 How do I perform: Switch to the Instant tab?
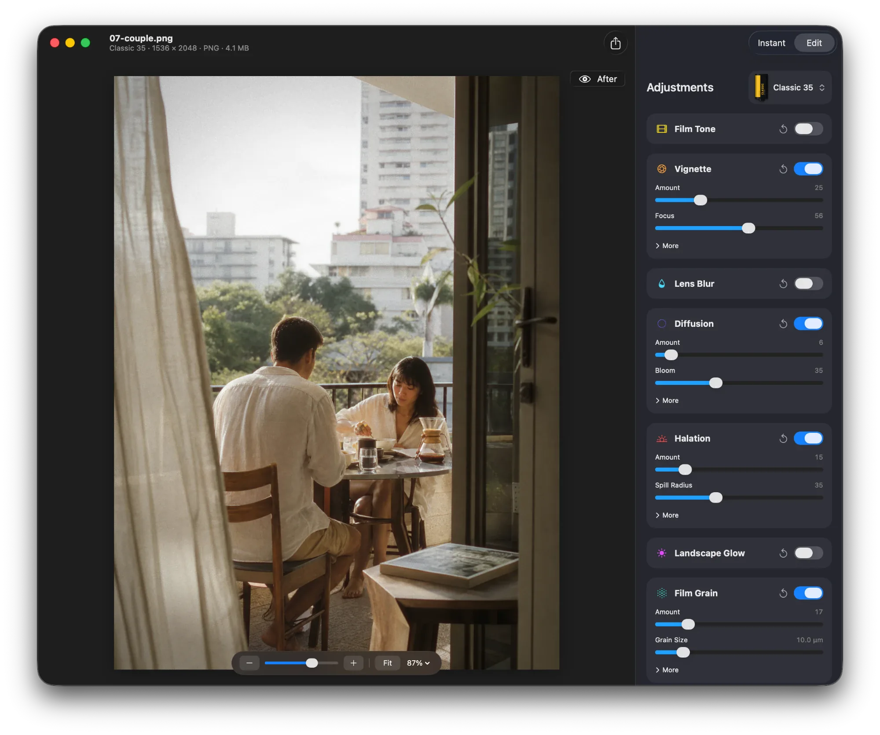[x=771, y=43]
